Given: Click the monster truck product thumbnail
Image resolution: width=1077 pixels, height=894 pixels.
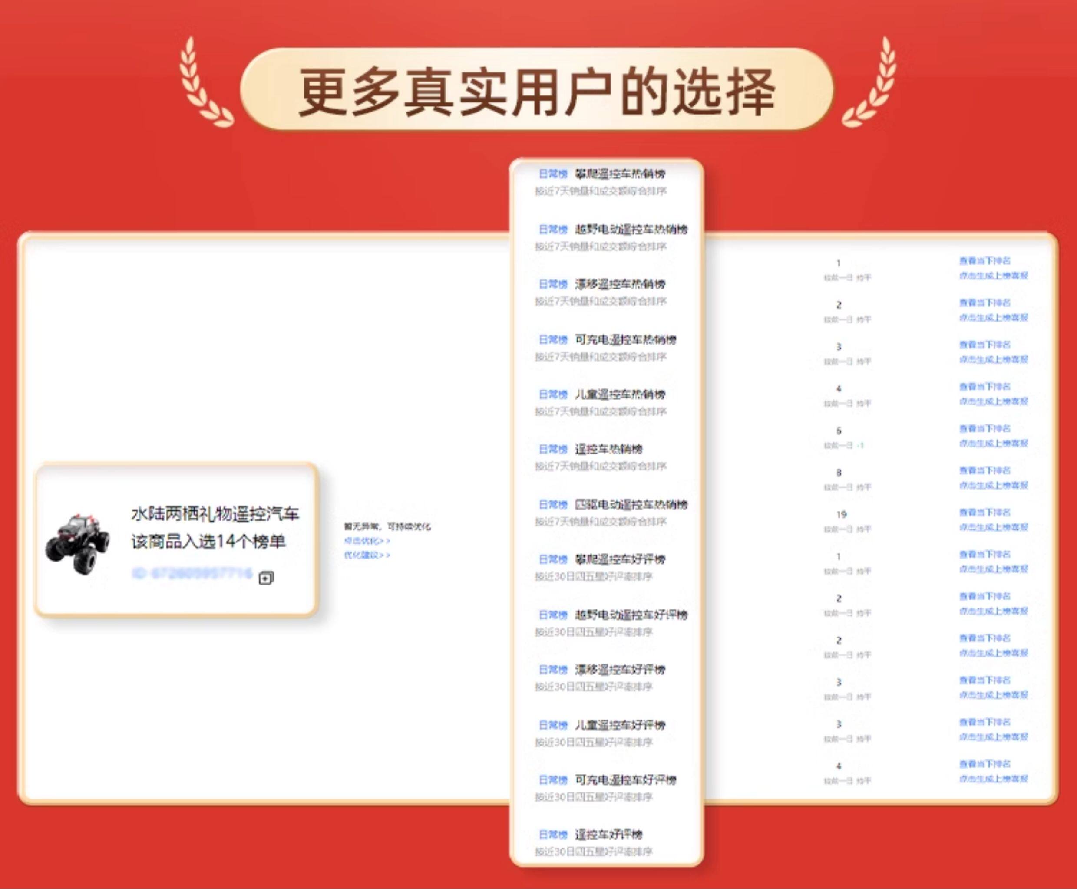Looking at the screenshot, I should [77, 543].
